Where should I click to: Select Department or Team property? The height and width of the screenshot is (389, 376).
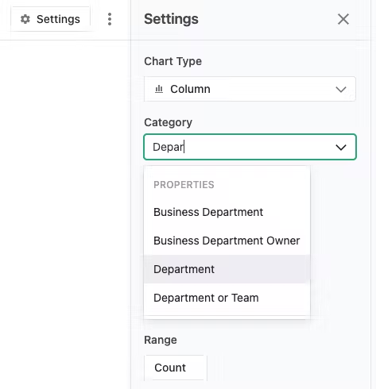tap(227, 298)
